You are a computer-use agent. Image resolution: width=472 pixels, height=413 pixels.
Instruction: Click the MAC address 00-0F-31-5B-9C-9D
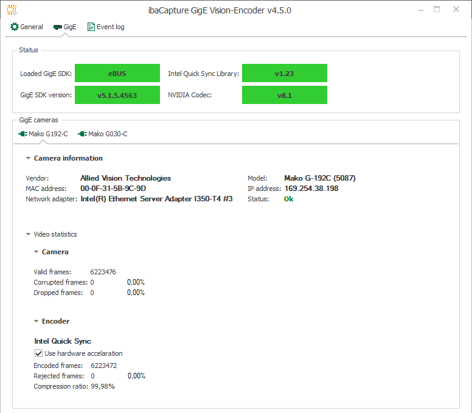tap(113, 189)
